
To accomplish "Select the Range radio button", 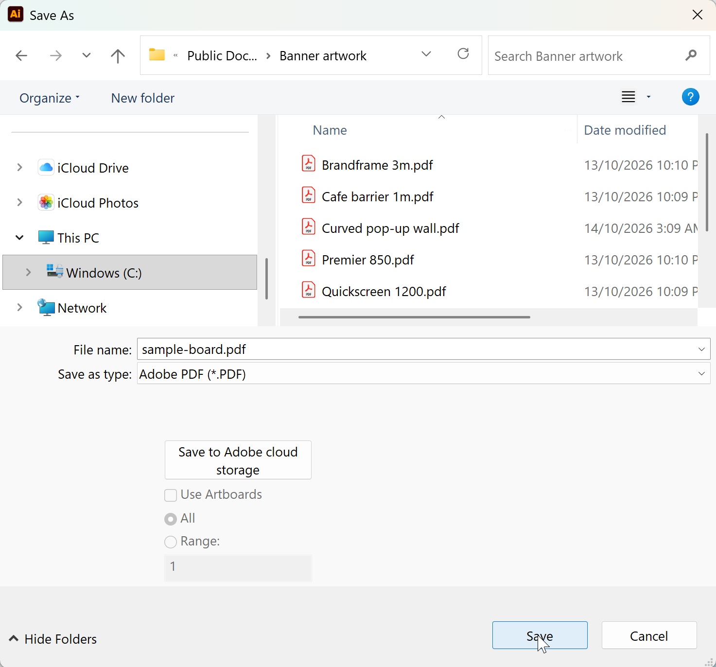I will click(x=171, y=542).
